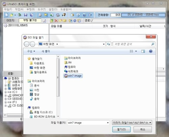169x137 pixels.
Task: Expand the 내문서 tree node
Action: [x=5, y=86]
